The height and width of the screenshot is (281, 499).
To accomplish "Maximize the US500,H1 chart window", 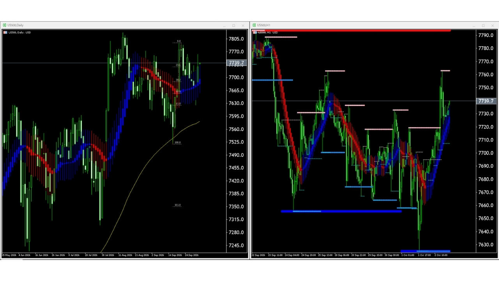I will point(483,26).
